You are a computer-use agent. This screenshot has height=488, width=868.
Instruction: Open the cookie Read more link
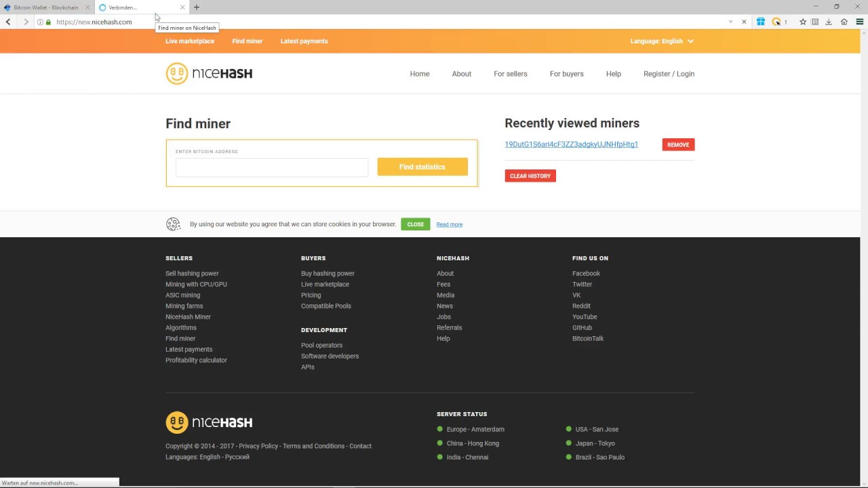(450, 224)
